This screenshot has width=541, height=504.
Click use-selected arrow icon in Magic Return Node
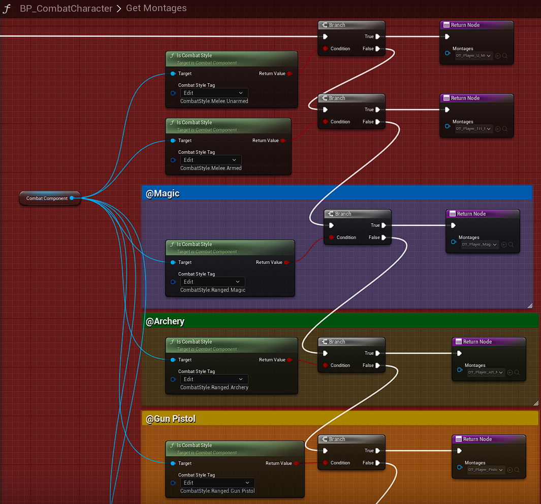tap(504, 245)
